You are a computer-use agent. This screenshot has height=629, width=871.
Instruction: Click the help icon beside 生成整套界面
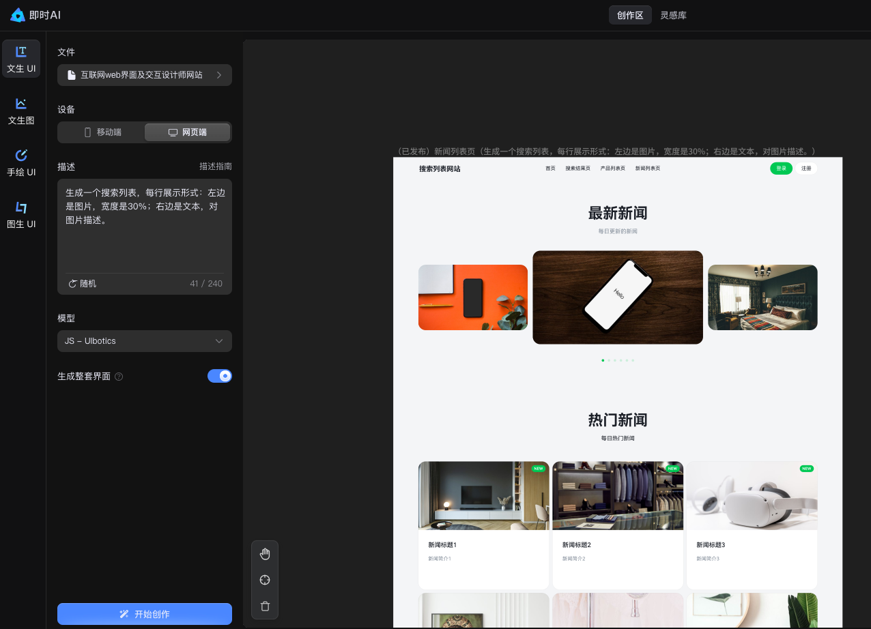click(119, 377)
